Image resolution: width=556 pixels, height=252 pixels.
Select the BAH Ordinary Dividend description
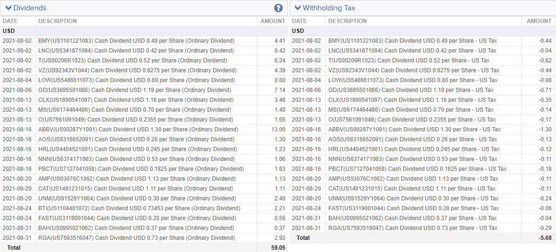point(136,229)
